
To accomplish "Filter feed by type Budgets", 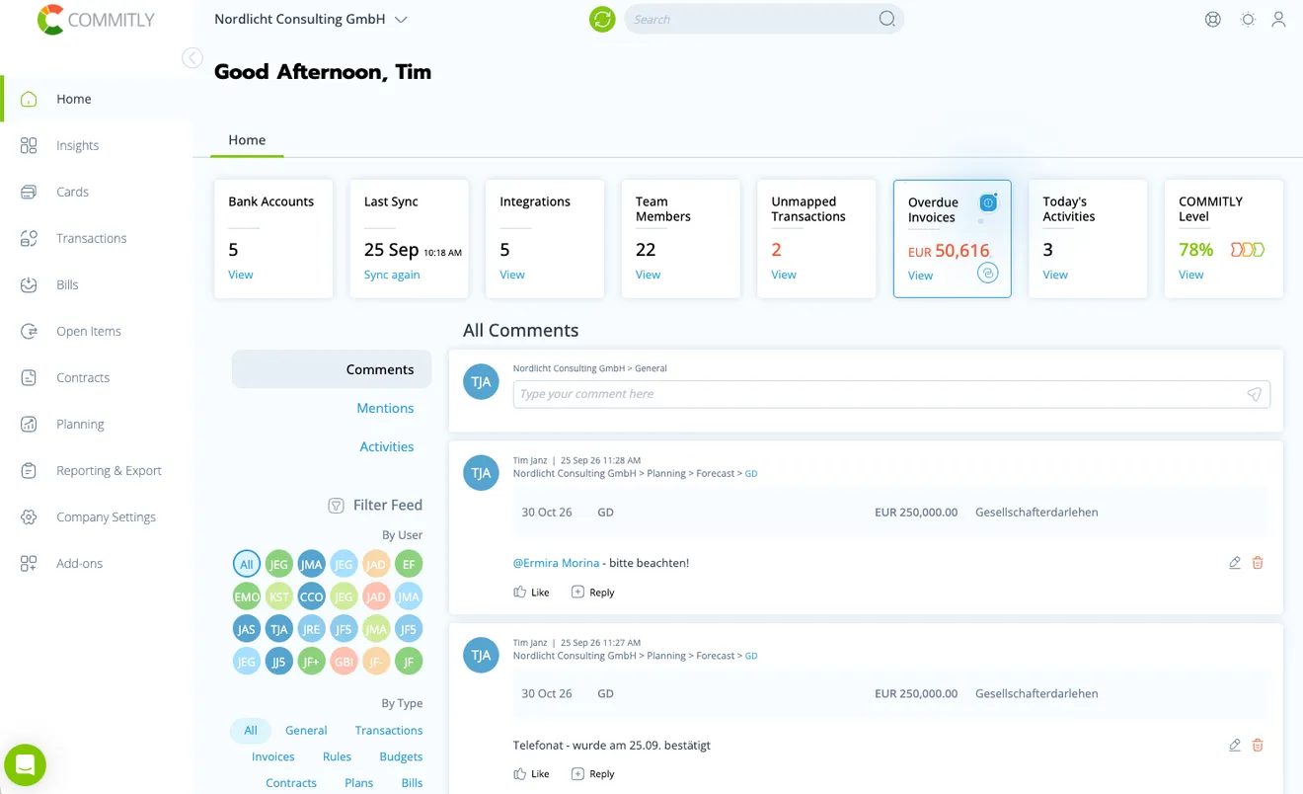I will click(401, 756).
